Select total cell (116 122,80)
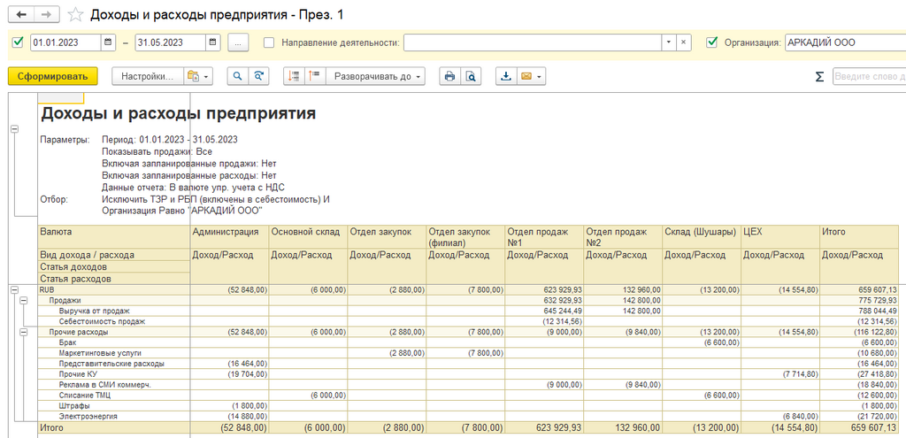Image resolution: width=906 pixels, height=438 pixels. (858, 332)
